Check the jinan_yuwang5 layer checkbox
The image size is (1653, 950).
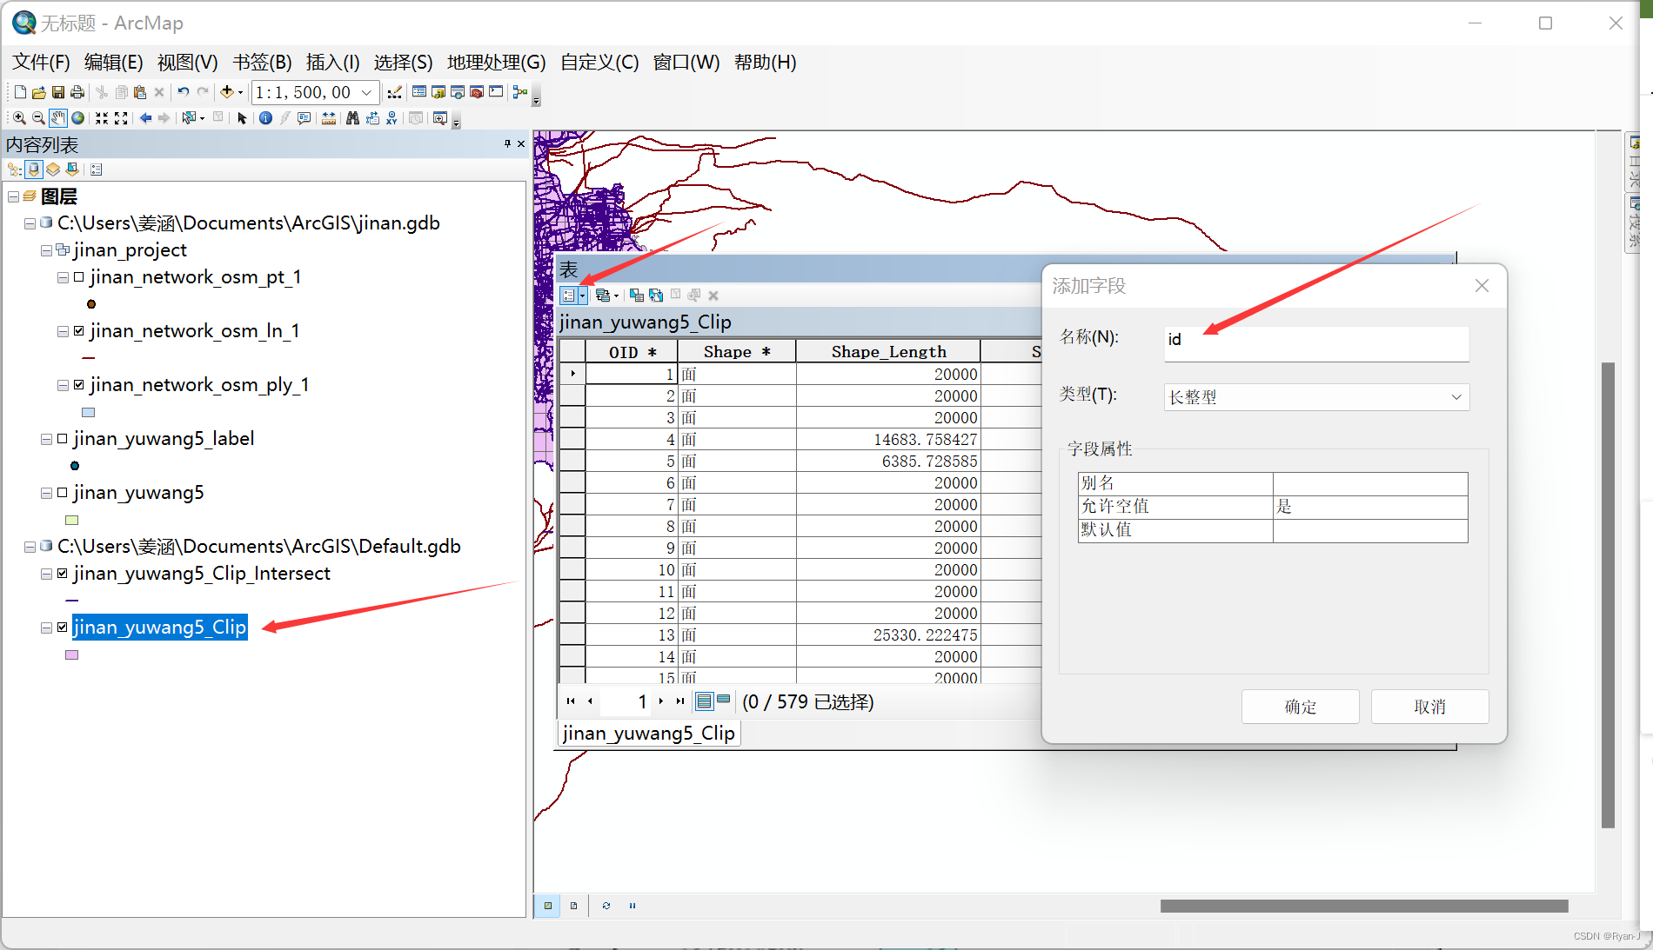pyautogui.click(x=61, y=492)
